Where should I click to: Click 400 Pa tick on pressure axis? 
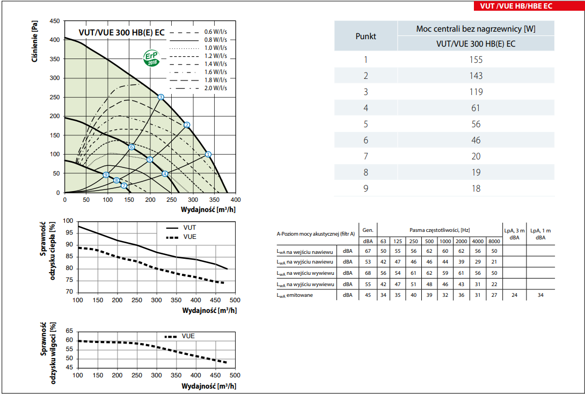click(55, 40)
